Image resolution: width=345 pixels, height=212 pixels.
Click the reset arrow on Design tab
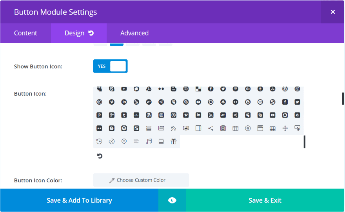pyautogui.click(x=91, y=33)
